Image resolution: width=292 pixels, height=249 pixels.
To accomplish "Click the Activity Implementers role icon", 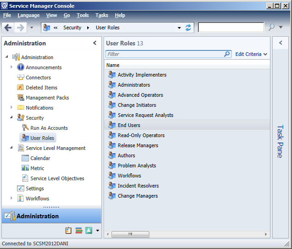I will (x=112, y=75).
